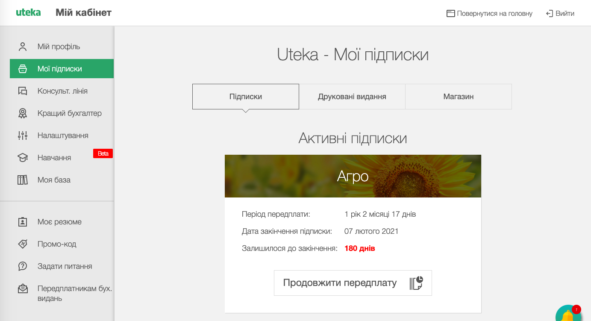Click the Мій кабінет header title
This screenshot has width=591, height=321.
tap(83, 13)
